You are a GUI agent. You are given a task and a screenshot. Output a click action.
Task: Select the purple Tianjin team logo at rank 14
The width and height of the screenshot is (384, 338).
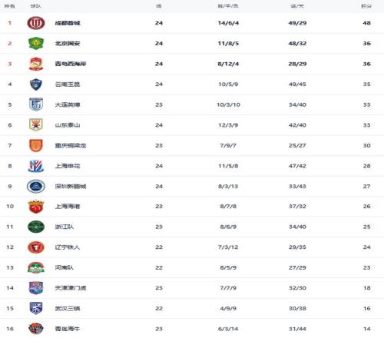click(36, 288)
